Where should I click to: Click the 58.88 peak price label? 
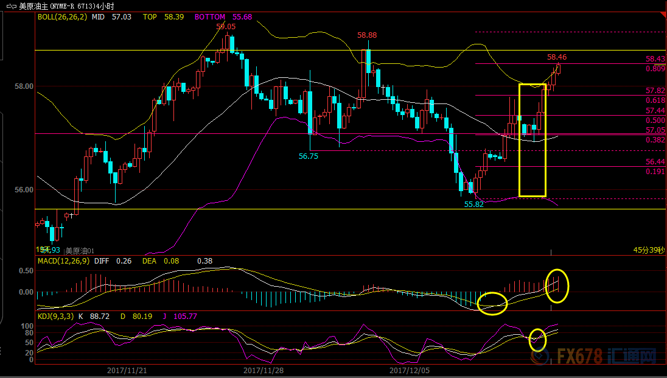(367, 35)
